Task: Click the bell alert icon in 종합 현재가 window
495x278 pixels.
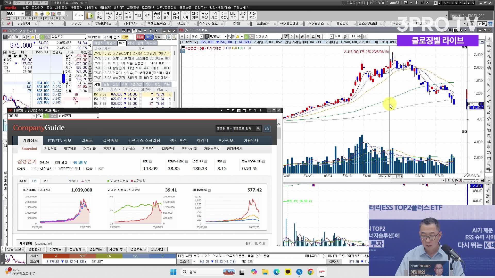Action: tap(33, 37)
